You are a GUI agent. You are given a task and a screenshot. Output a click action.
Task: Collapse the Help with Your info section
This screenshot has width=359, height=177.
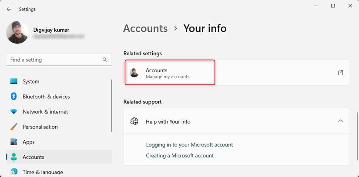pyautogui.click(x=340, y=121)
